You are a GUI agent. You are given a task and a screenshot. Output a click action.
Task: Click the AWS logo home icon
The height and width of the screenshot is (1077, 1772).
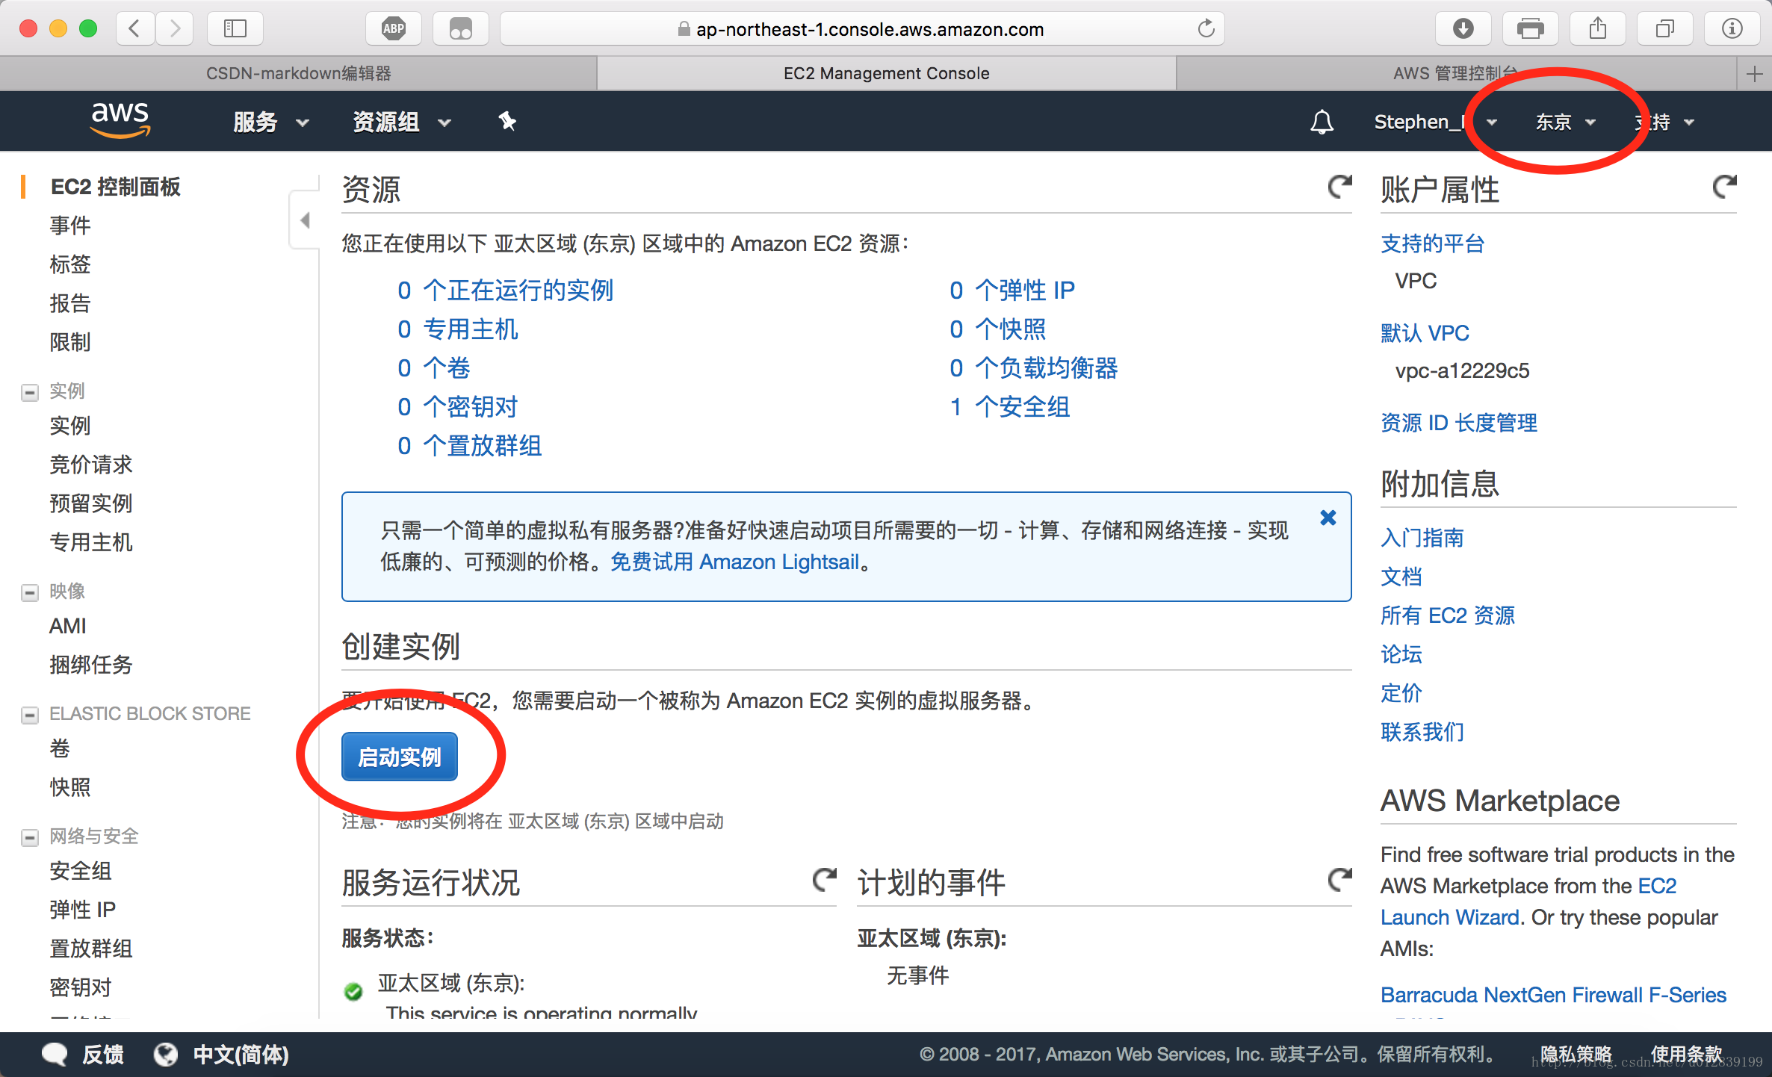[x=120, y=120]
